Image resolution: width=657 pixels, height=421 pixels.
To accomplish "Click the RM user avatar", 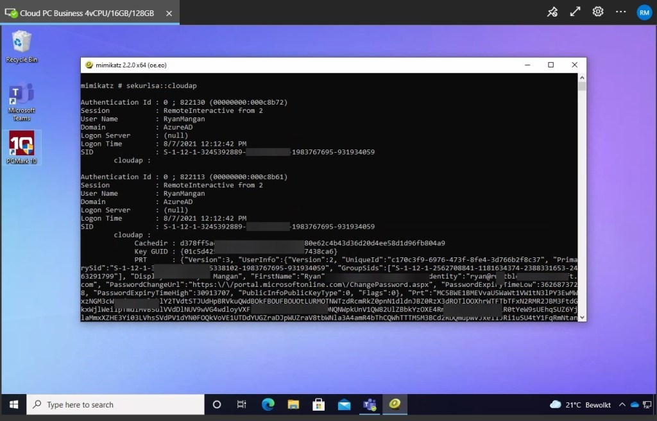I will click(x=644, y=13).
